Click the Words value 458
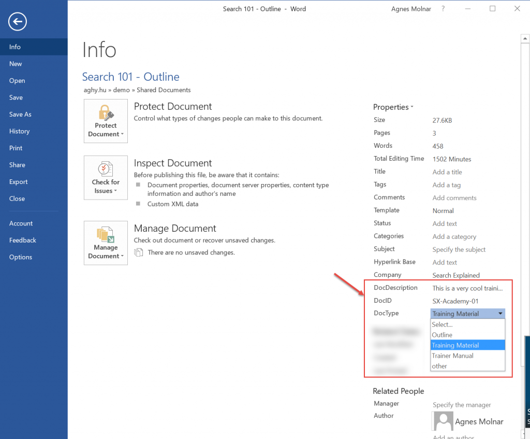This screenshot has width=530, height=439. click(438, 146)
